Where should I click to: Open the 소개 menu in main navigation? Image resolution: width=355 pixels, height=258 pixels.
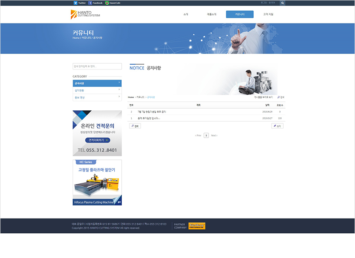(x=186, y=14)
